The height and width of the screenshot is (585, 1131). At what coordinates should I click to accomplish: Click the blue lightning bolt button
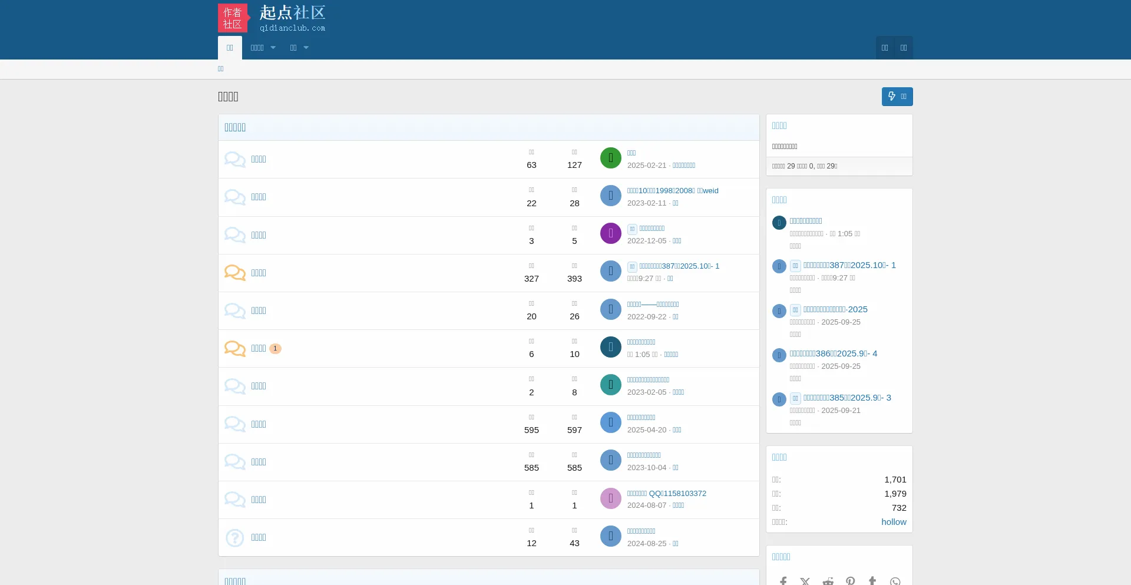(x=897, y=97)
